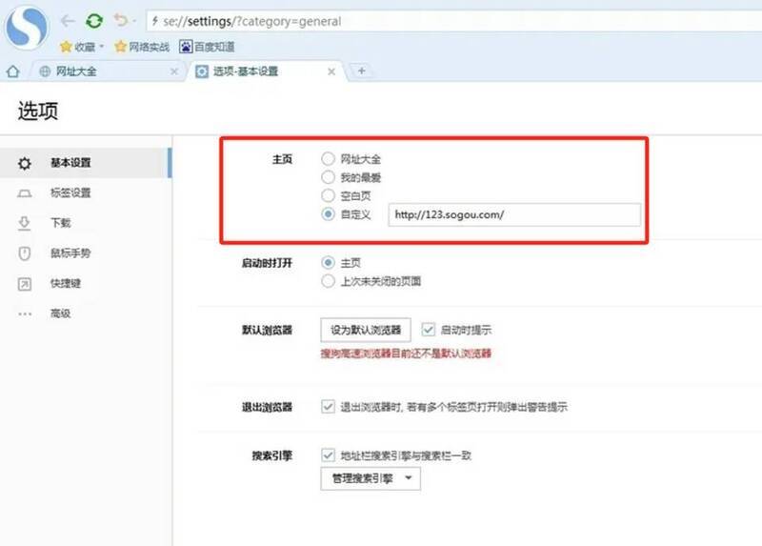Viewport: 762px width, 546px height.
Task: Click the three dots icon for 高级
Action: pos(25,314)
